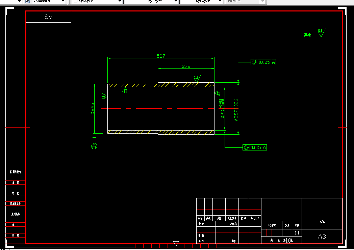
Task: Select the 12.5 surface roughness symbol
Action: pos(322,32)
